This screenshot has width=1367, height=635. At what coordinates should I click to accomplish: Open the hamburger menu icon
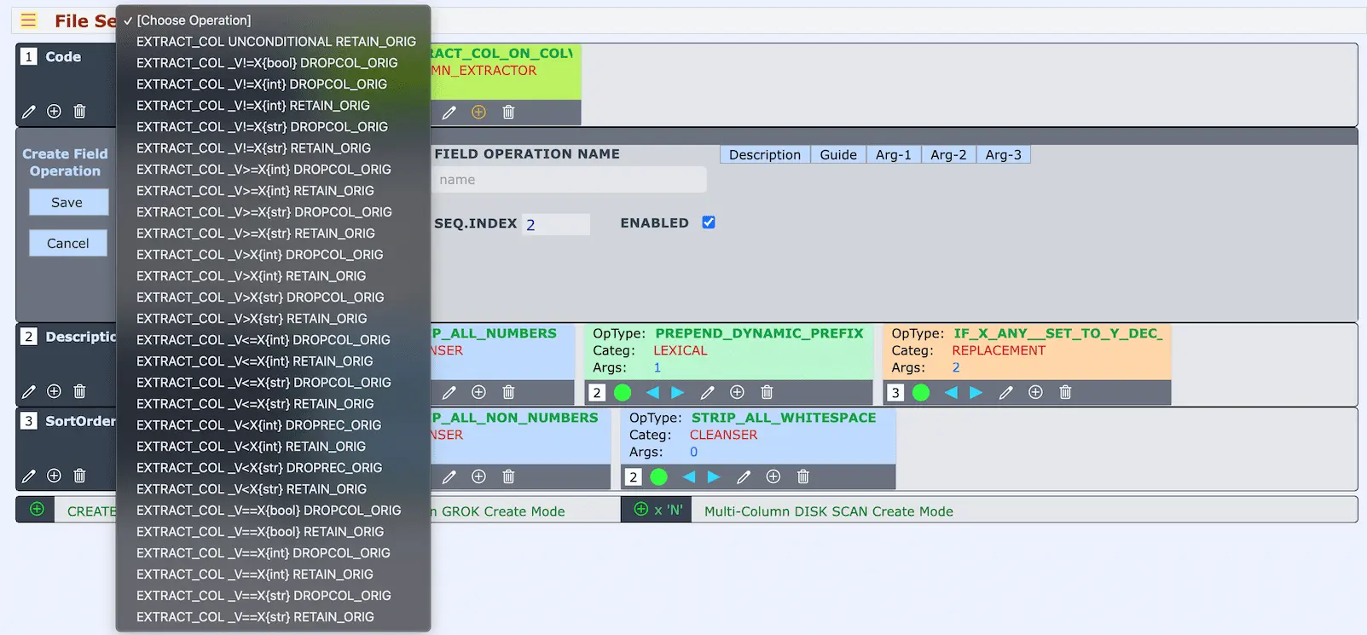click(28, 20)
